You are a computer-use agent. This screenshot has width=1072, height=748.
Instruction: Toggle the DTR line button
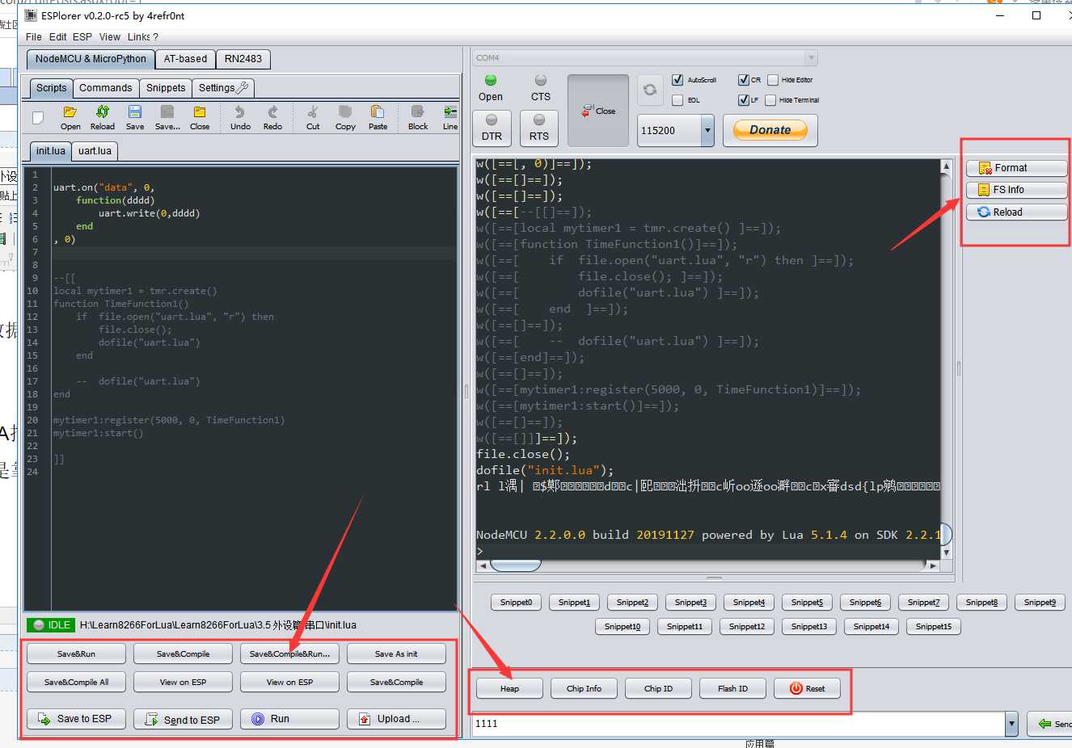[x=492, y=128]
